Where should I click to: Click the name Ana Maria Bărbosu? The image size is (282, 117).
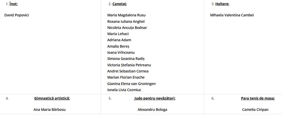click(49, 110)
